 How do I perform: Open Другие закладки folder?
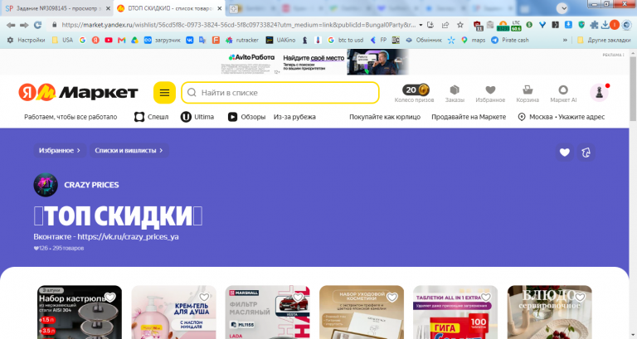(x=604, y=40)
